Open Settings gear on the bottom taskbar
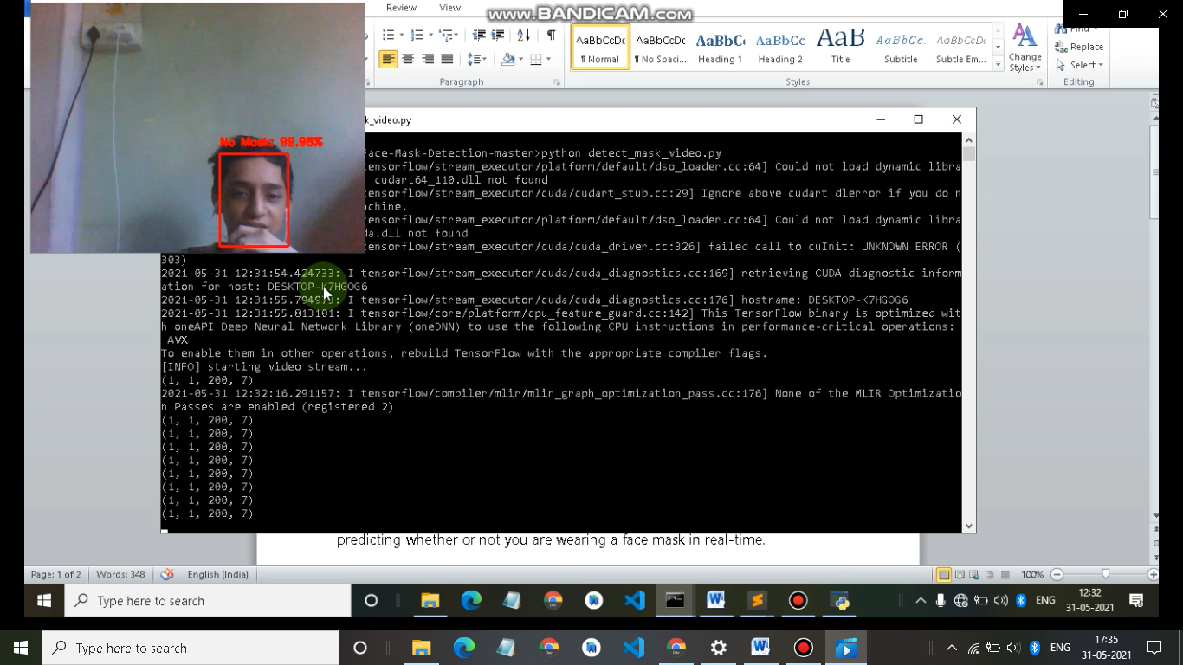Image resolution: width=1183 pixels, height=665 pixels. click(719, 648)
